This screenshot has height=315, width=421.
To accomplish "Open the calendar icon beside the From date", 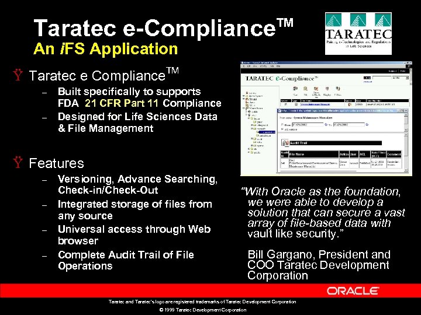I will pos(326,124).
